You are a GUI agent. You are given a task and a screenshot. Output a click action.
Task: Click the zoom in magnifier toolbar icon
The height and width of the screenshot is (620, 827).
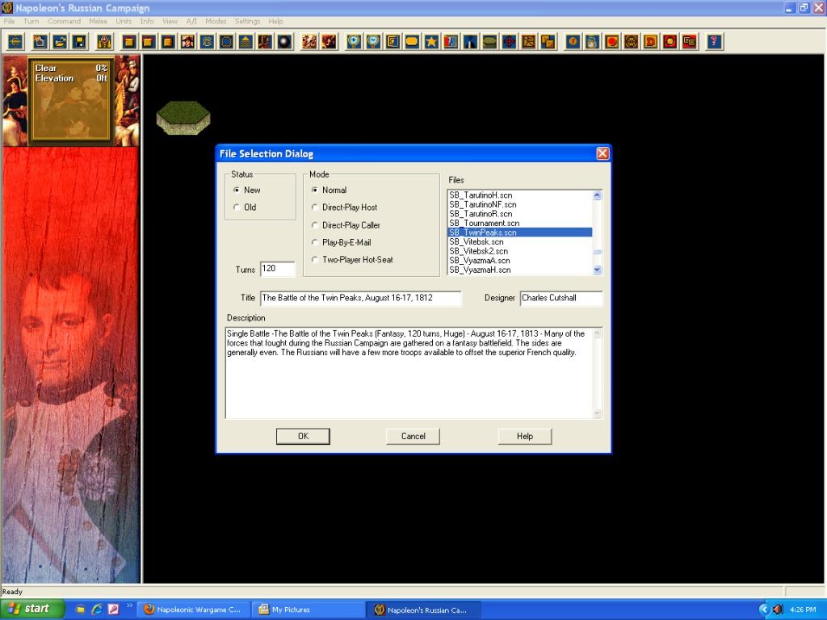[354, 42]
